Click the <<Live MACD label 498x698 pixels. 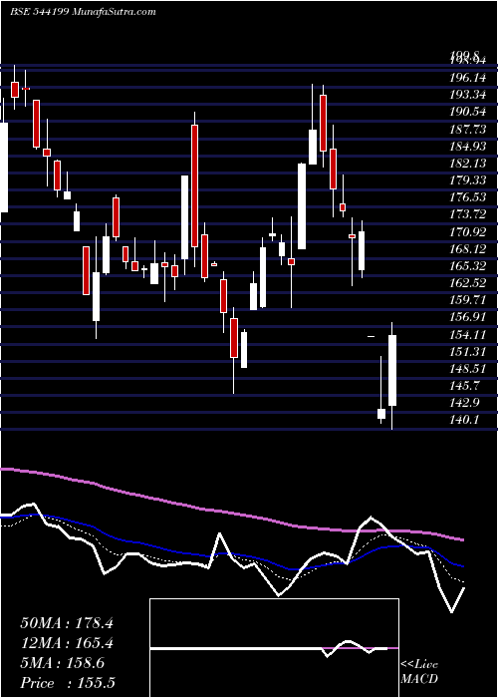pos(419,672)
